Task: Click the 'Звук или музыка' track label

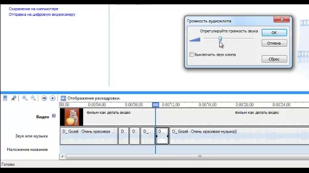Action: pyautogui.click(x=31, y=136)
